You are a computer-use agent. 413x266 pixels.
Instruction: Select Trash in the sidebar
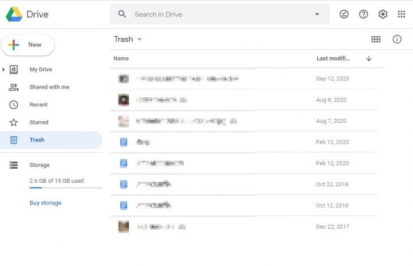(51, 140)
